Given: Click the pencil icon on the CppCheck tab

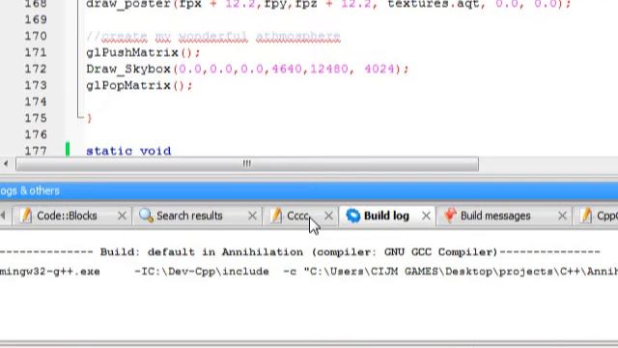Looking at the screenshot, I should 586,216.
